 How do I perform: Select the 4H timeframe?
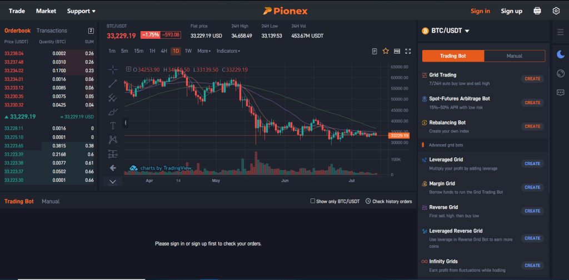(164, 51)
